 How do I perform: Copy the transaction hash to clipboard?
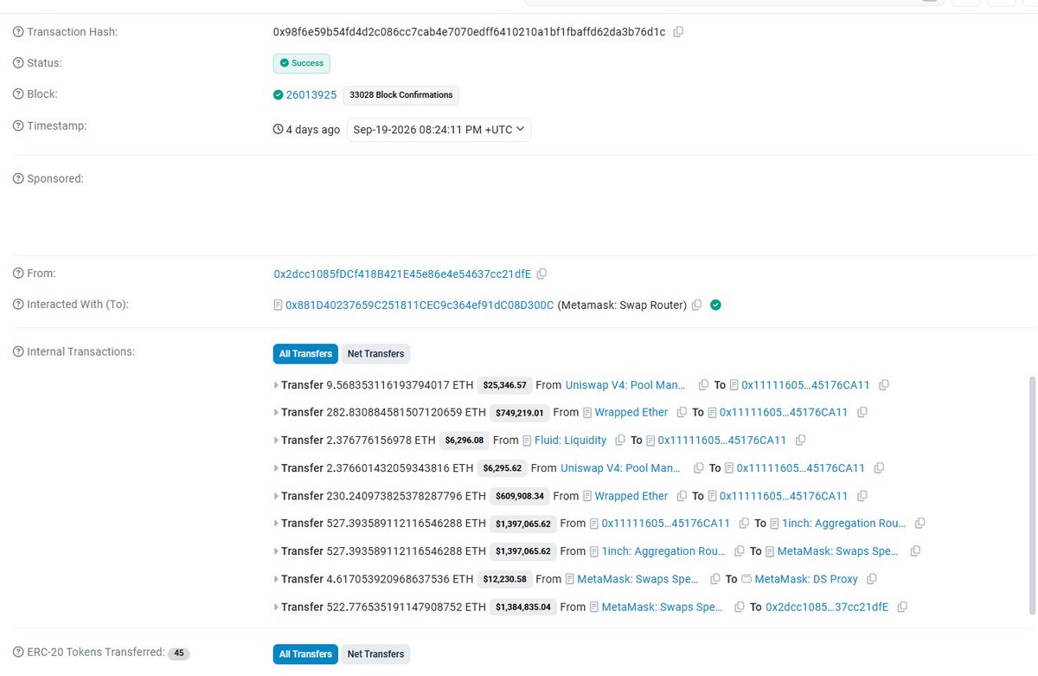[678, 32]
